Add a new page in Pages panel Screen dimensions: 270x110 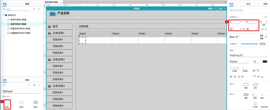(x=34, y=9)
